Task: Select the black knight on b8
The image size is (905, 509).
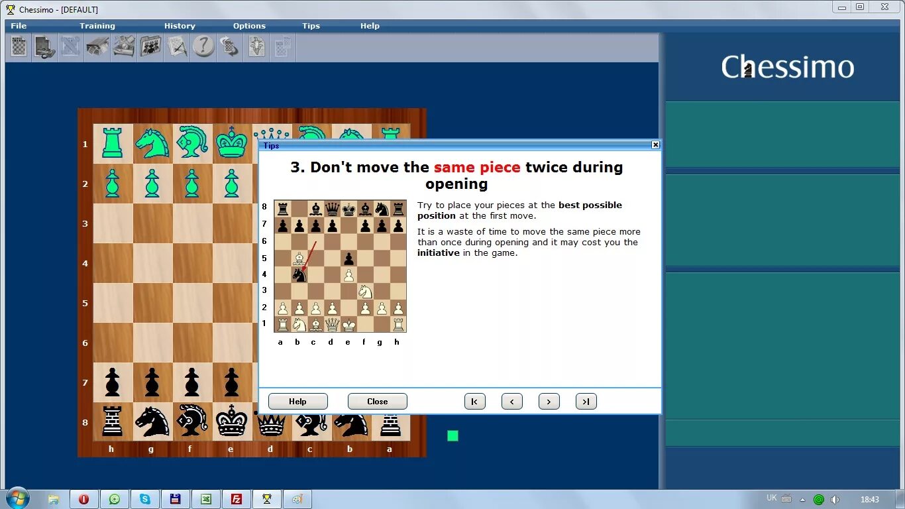Action: coord(351,425)
